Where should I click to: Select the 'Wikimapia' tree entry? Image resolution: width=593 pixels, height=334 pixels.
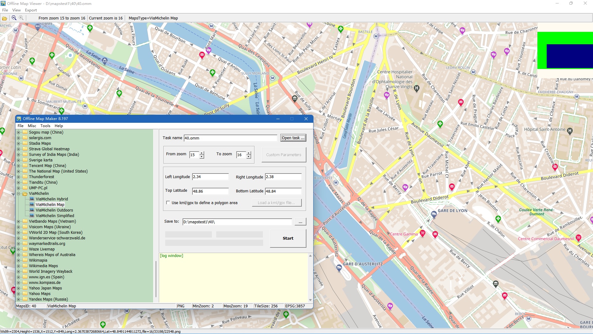pyautogui.click(x=38, y=260)
